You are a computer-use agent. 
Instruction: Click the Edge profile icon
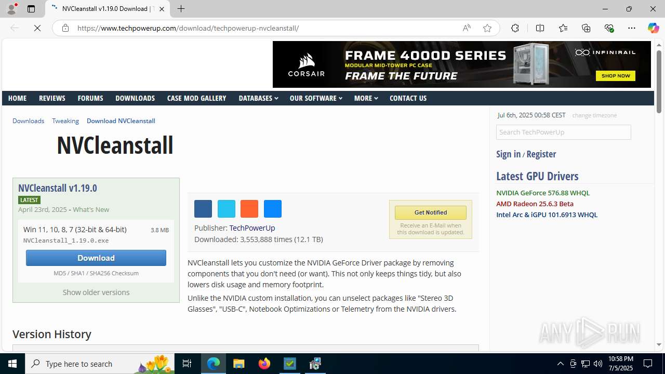point(11,9)
